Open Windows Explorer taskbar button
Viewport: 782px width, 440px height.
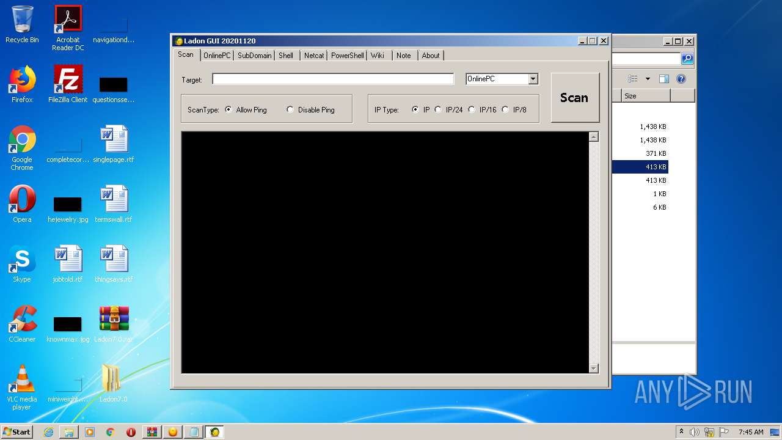tap(69, 432)
